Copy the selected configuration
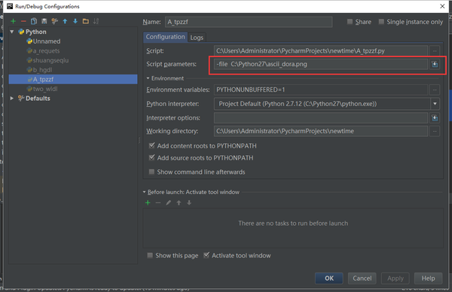Viewport: 452px width, 292px height. [34, 21]
